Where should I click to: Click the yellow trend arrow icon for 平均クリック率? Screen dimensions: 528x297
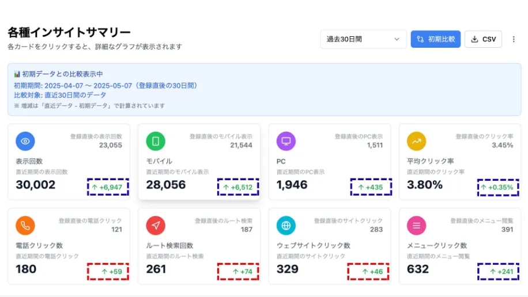coord(416,141)
